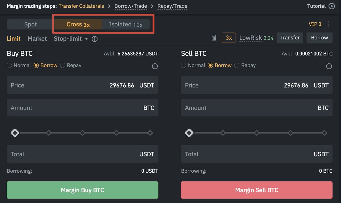Open the three-dot menu next to VIP 0
Image resolution: width=341 pixels, height=203 pixels.
click(328, 24)
